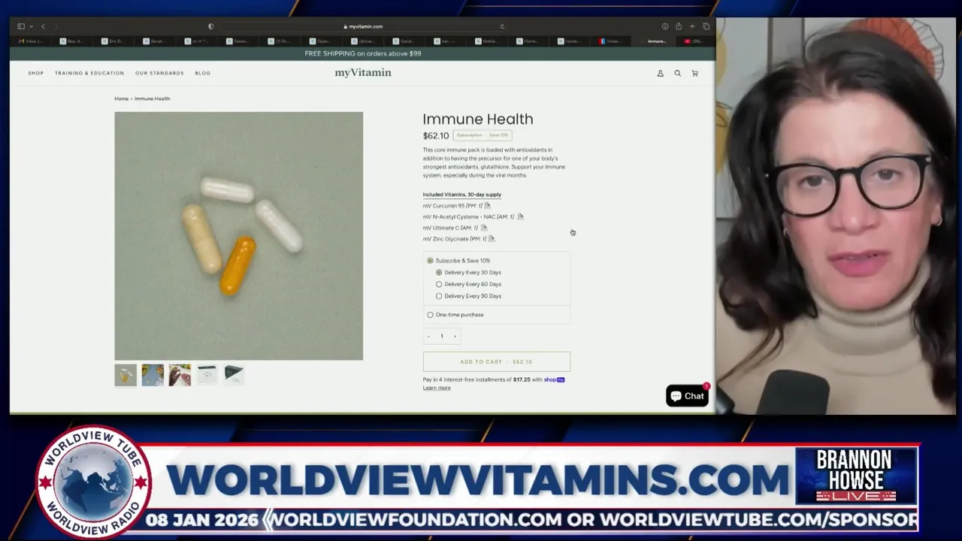Viewport: 962px width, 541px height.
Task: Open TRAINING & EDUCATION menu
Action: tap(89, 74)
